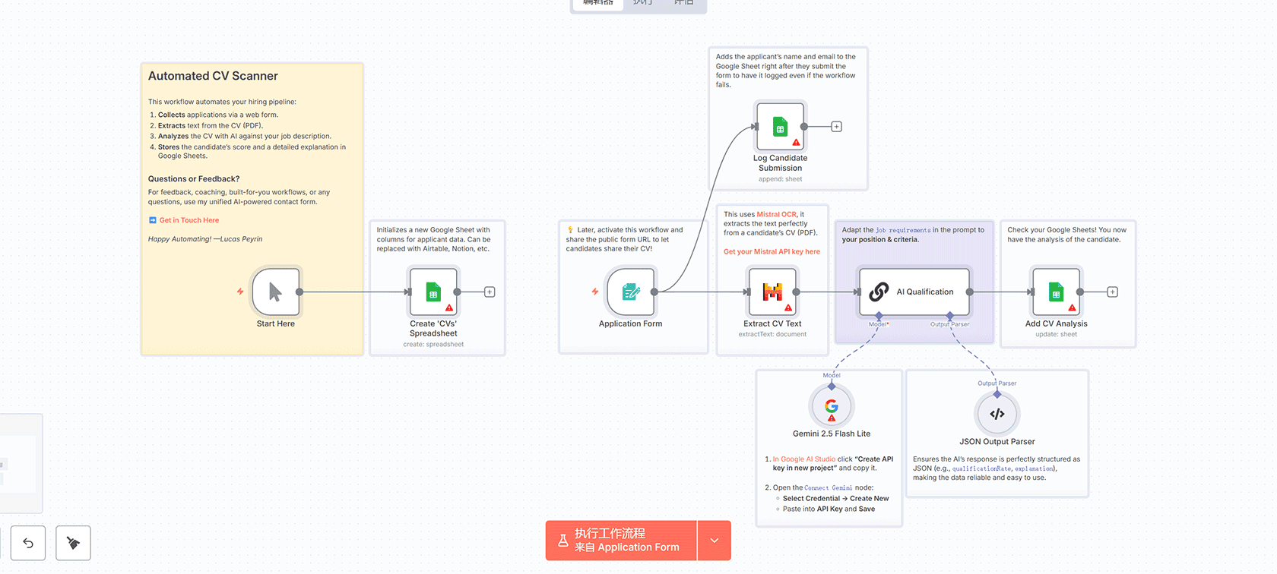Select the Application Form node icon
Image resolution: width=1277 pixels, height=574 pixels.
630,292
